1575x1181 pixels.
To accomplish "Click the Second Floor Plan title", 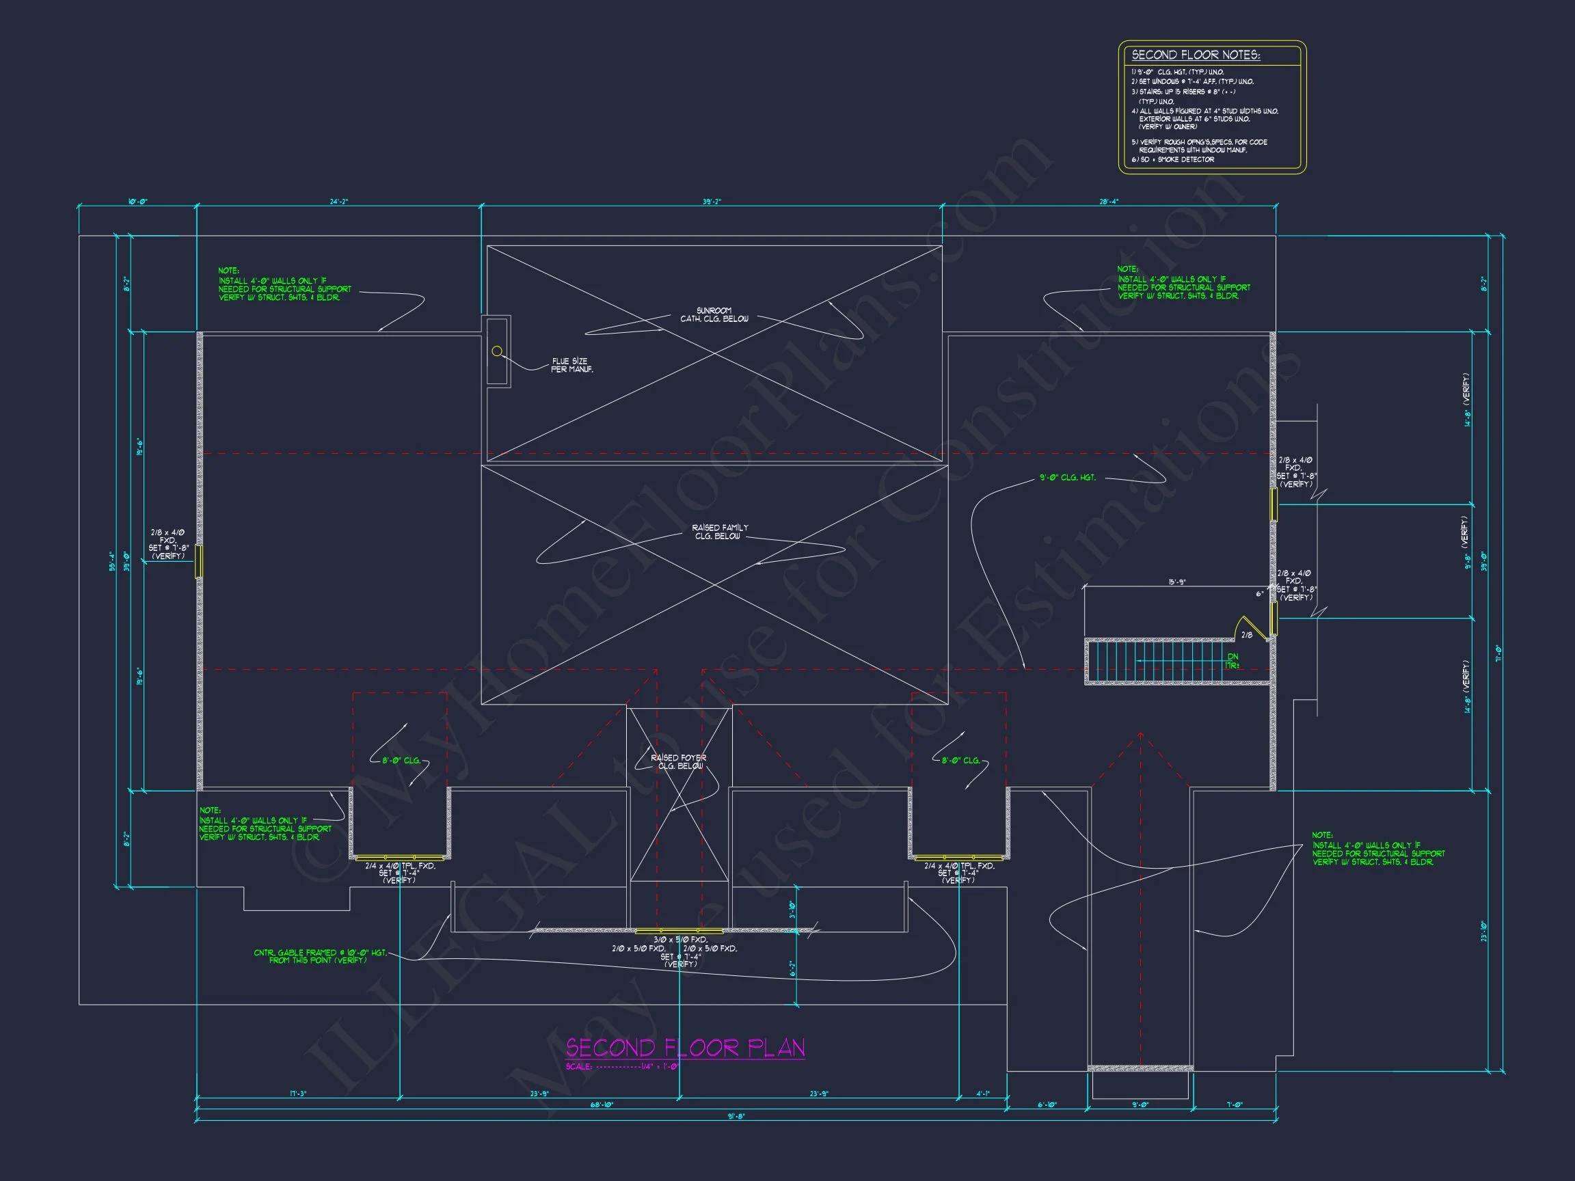I will 685,1048.
